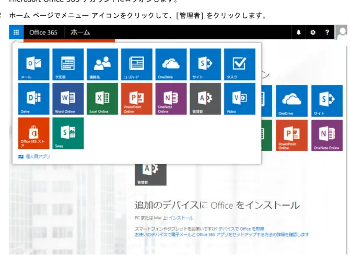The image size is (350, 260).
Task: Launch Word Online tile
Action: 68,99
